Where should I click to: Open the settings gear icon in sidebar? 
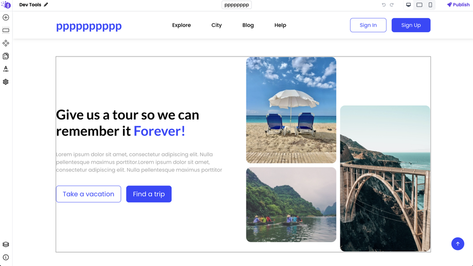[6, 82]
